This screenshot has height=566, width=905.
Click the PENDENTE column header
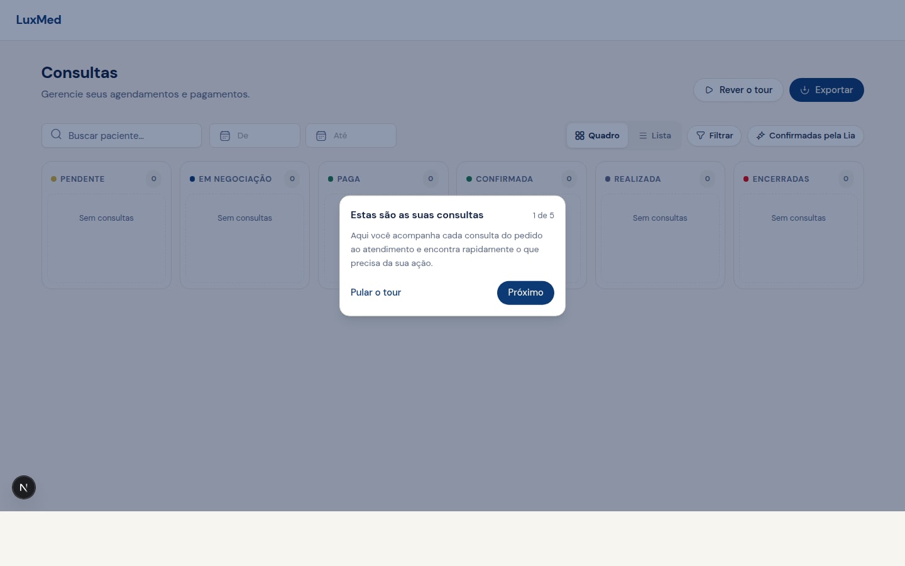[82, 179]
